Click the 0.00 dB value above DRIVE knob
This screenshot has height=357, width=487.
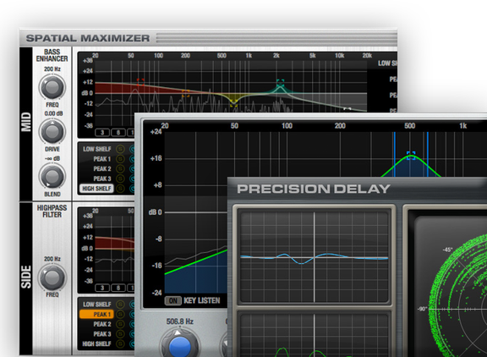coord(53,113)
